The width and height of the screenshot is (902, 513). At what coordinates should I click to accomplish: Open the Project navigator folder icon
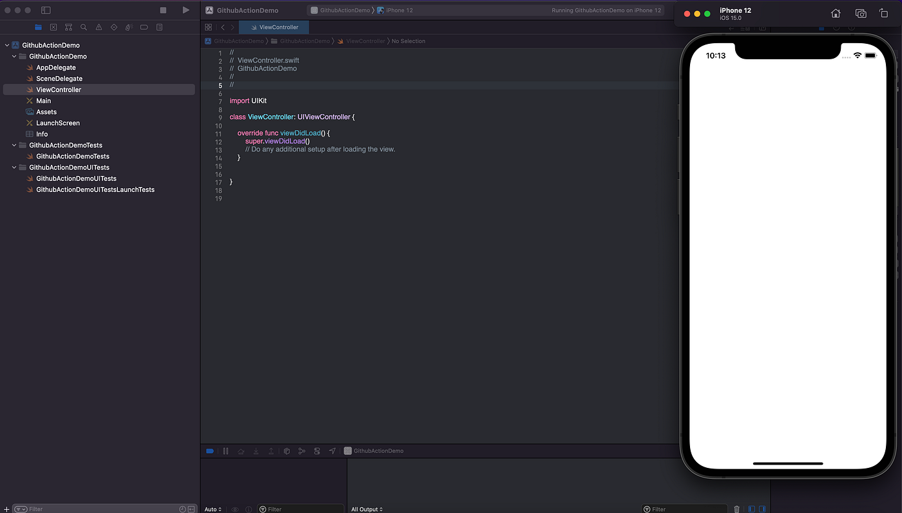pos(39,27)
